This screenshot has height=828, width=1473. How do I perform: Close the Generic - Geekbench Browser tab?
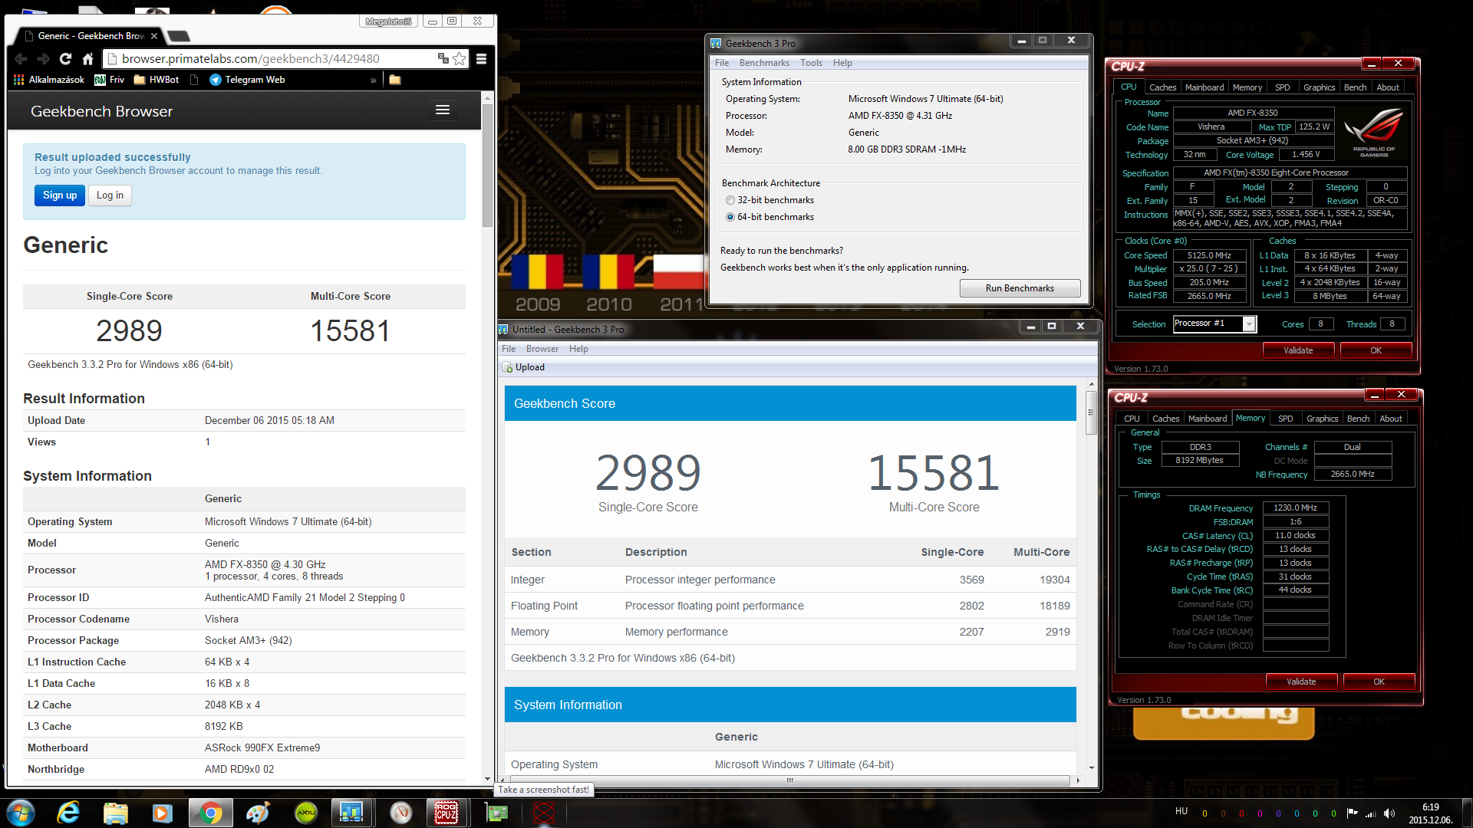tap(154, 36)
